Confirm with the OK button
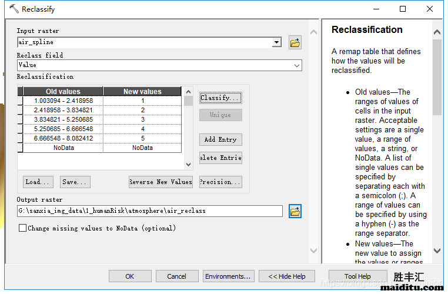The height and width of the screenshot is (294, 448). 130,276
